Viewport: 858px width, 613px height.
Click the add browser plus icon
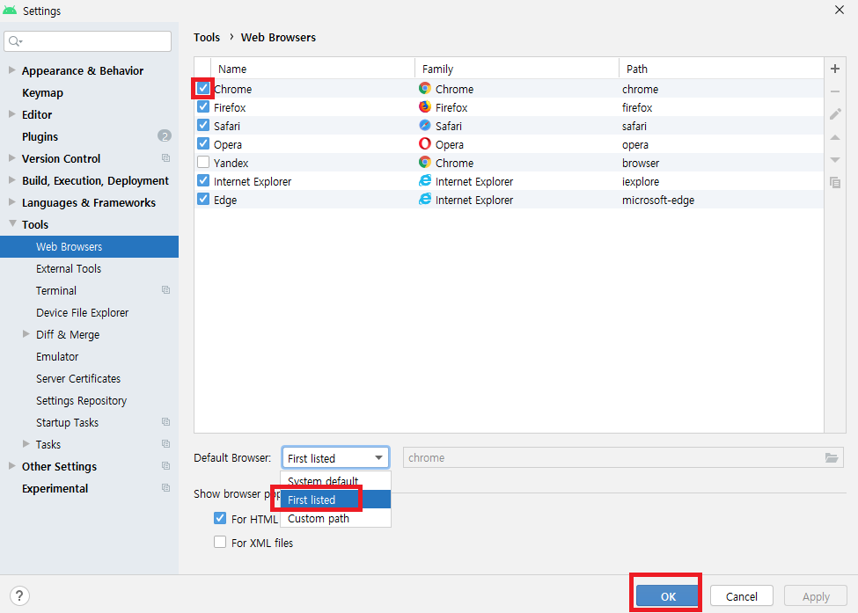(x=834, y=69)
